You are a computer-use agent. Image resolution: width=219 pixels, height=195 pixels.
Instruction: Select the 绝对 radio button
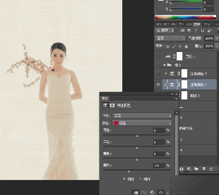[141, 179]
